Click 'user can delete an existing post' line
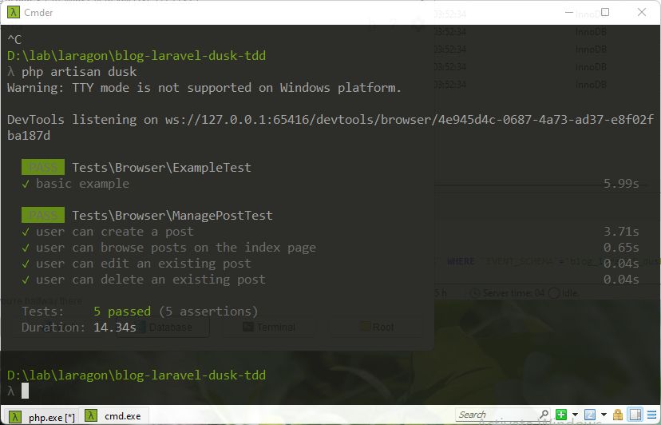The height and width of the screenshot is (425, 661). click(151, 280)
